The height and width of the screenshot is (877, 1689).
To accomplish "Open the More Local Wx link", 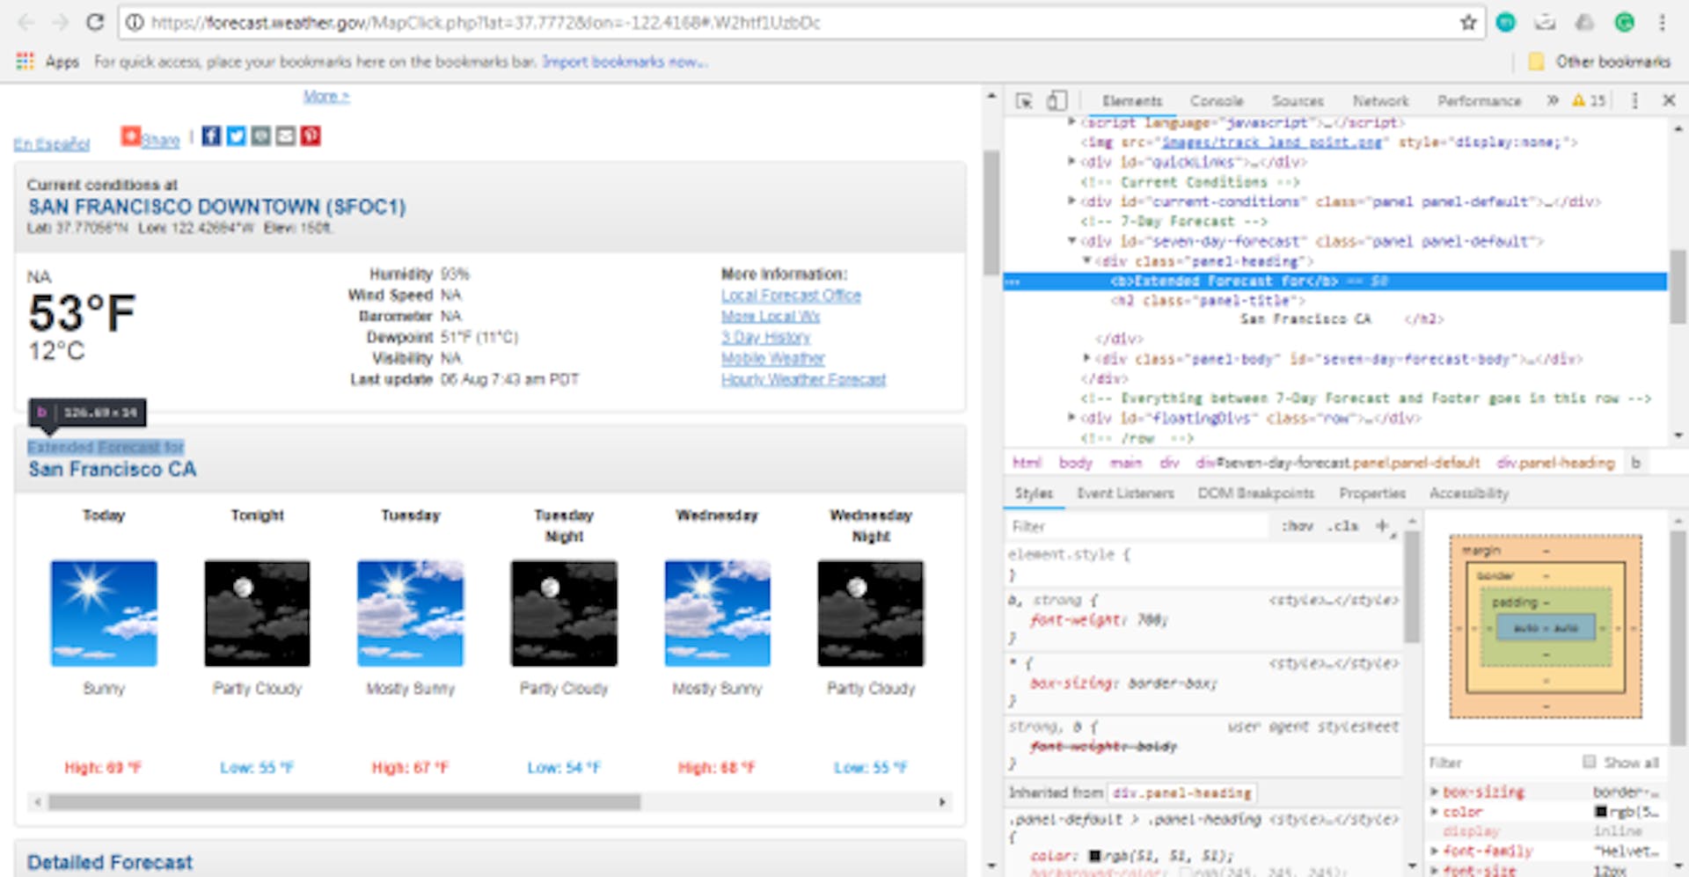I will [771, 317].
